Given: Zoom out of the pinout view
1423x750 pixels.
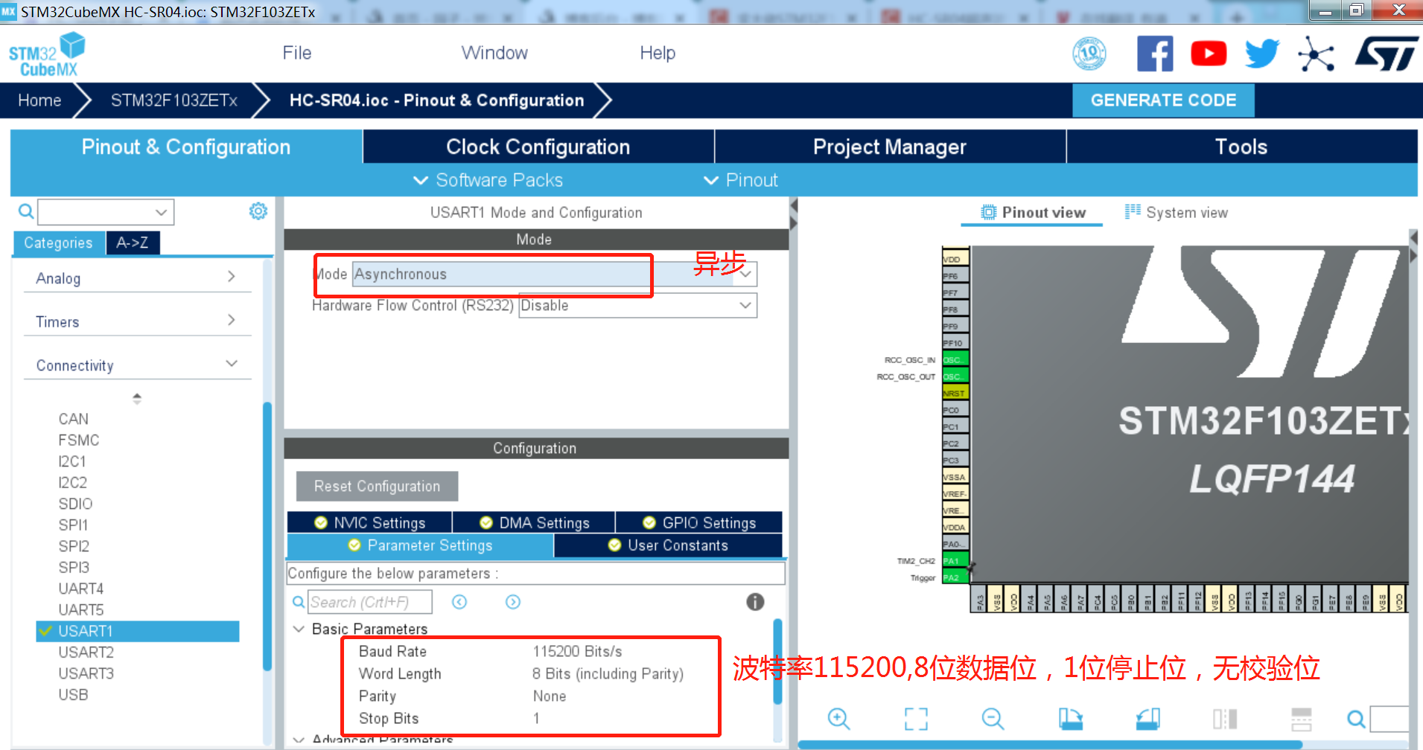Looking at the screenshot, I should (993, 719).
